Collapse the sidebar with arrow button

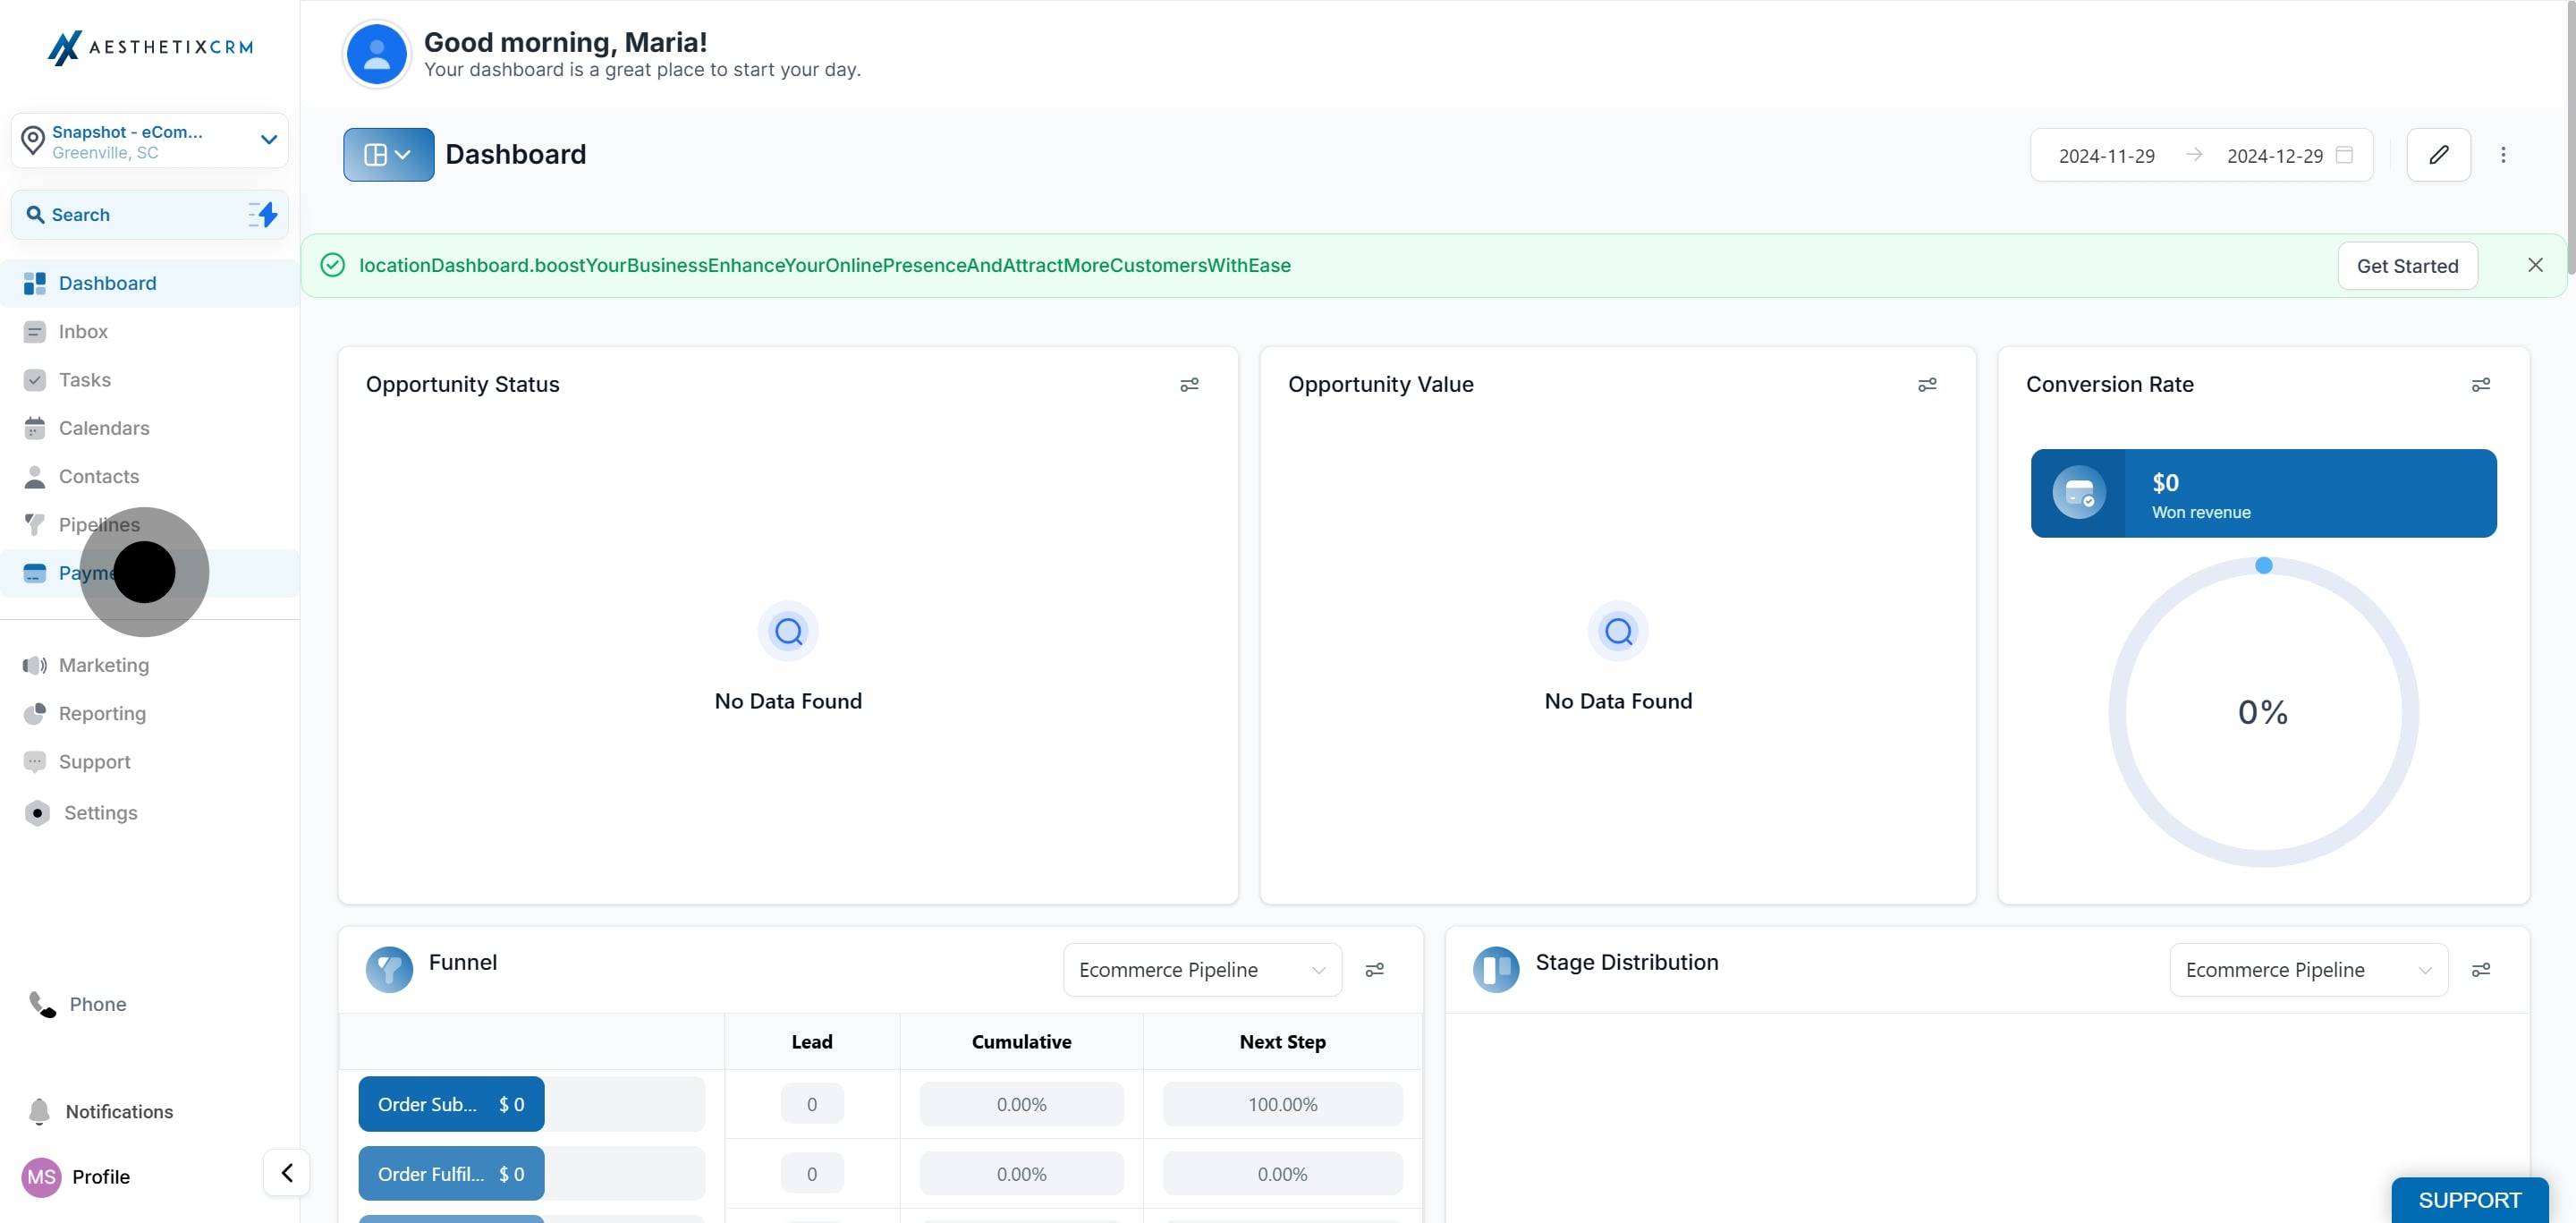[x=287, y=1172]
